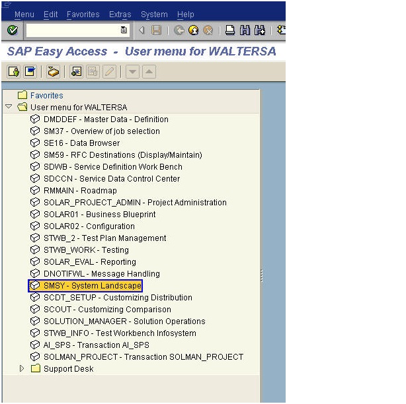Click the Add to Favorites icon
This screenshot has width=406, height=404.
pos(76,71)
